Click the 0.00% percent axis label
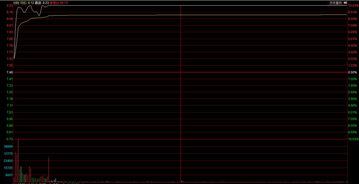This screenshot has width=359, height=184. (x=353, y=72)
